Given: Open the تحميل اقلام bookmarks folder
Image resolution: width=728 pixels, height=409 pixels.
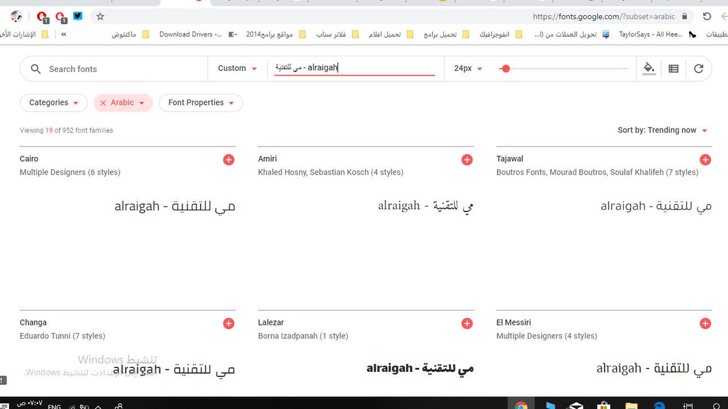Looking at the screenshot, I should pyautogui.click(x=391, y=35).
